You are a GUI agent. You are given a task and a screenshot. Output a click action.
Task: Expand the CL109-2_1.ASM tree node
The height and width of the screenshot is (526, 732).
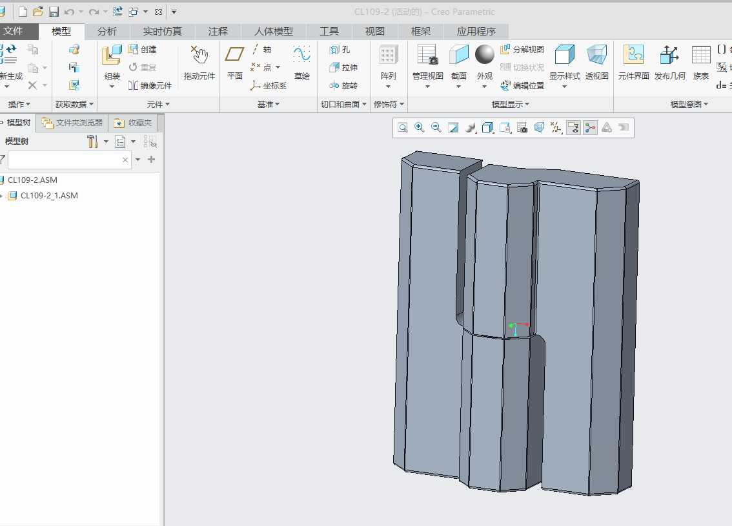coord(1,196)
